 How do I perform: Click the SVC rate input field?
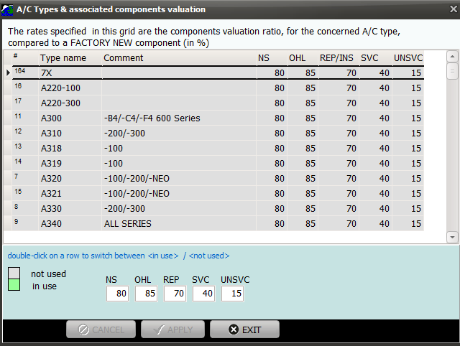pyautogui.click(x=203, y=294)
